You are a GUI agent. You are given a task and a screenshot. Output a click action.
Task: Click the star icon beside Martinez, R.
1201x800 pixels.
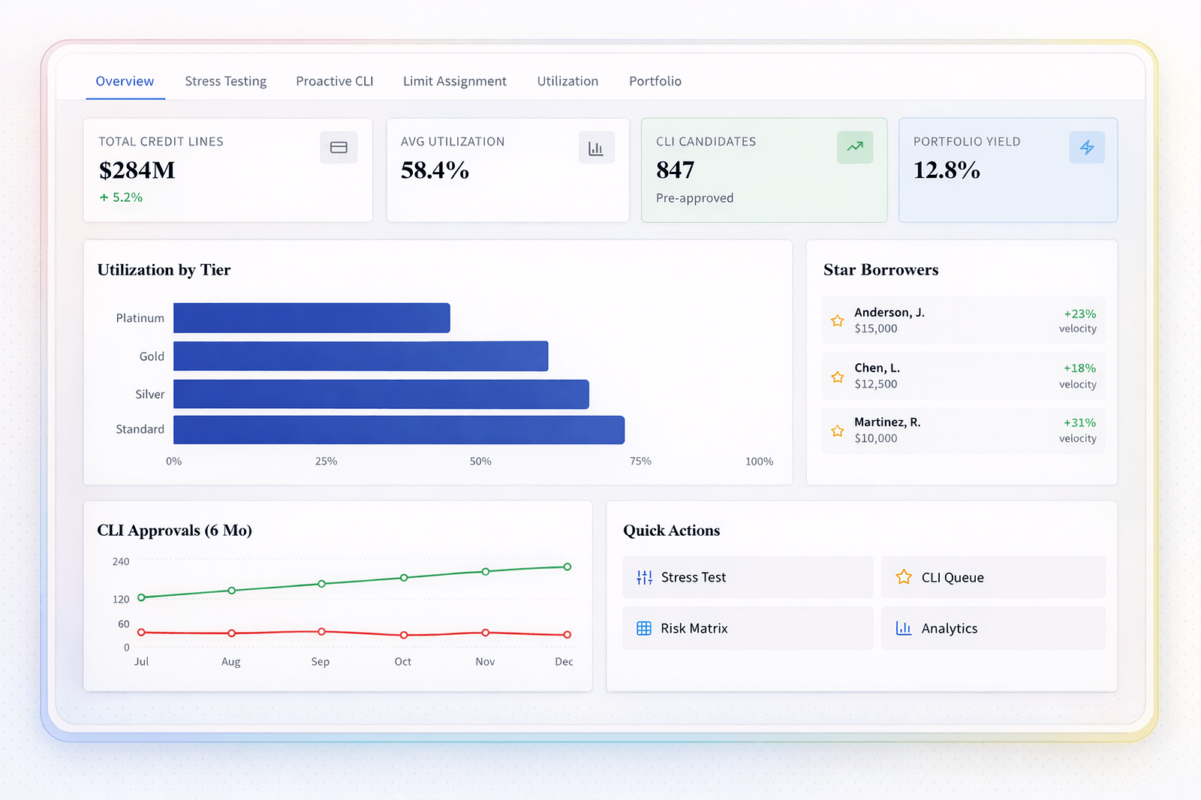click(x=838, y=431)
